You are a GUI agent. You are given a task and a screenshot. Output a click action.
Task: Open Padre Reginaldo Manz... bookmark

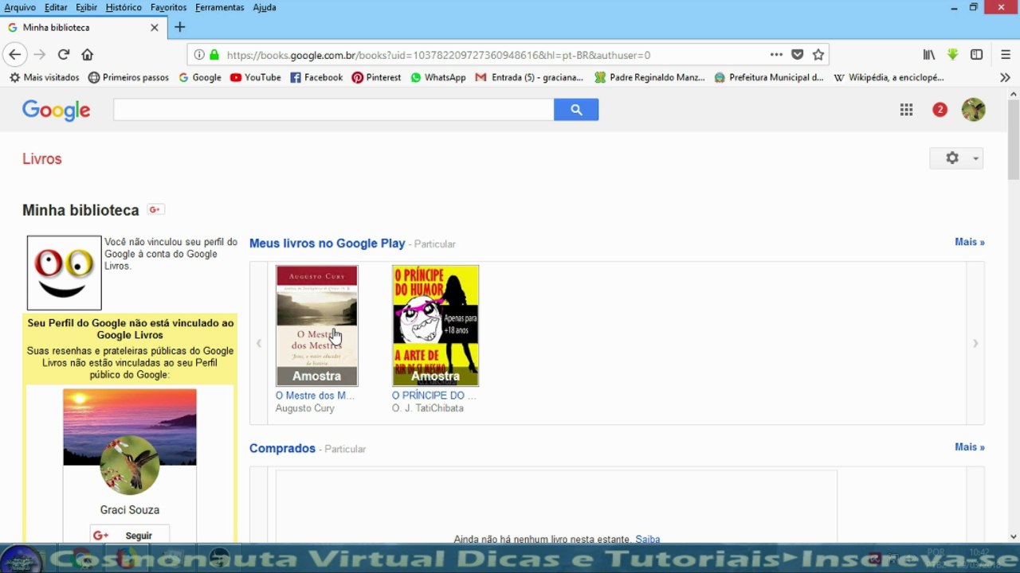[x=649, y=77]
